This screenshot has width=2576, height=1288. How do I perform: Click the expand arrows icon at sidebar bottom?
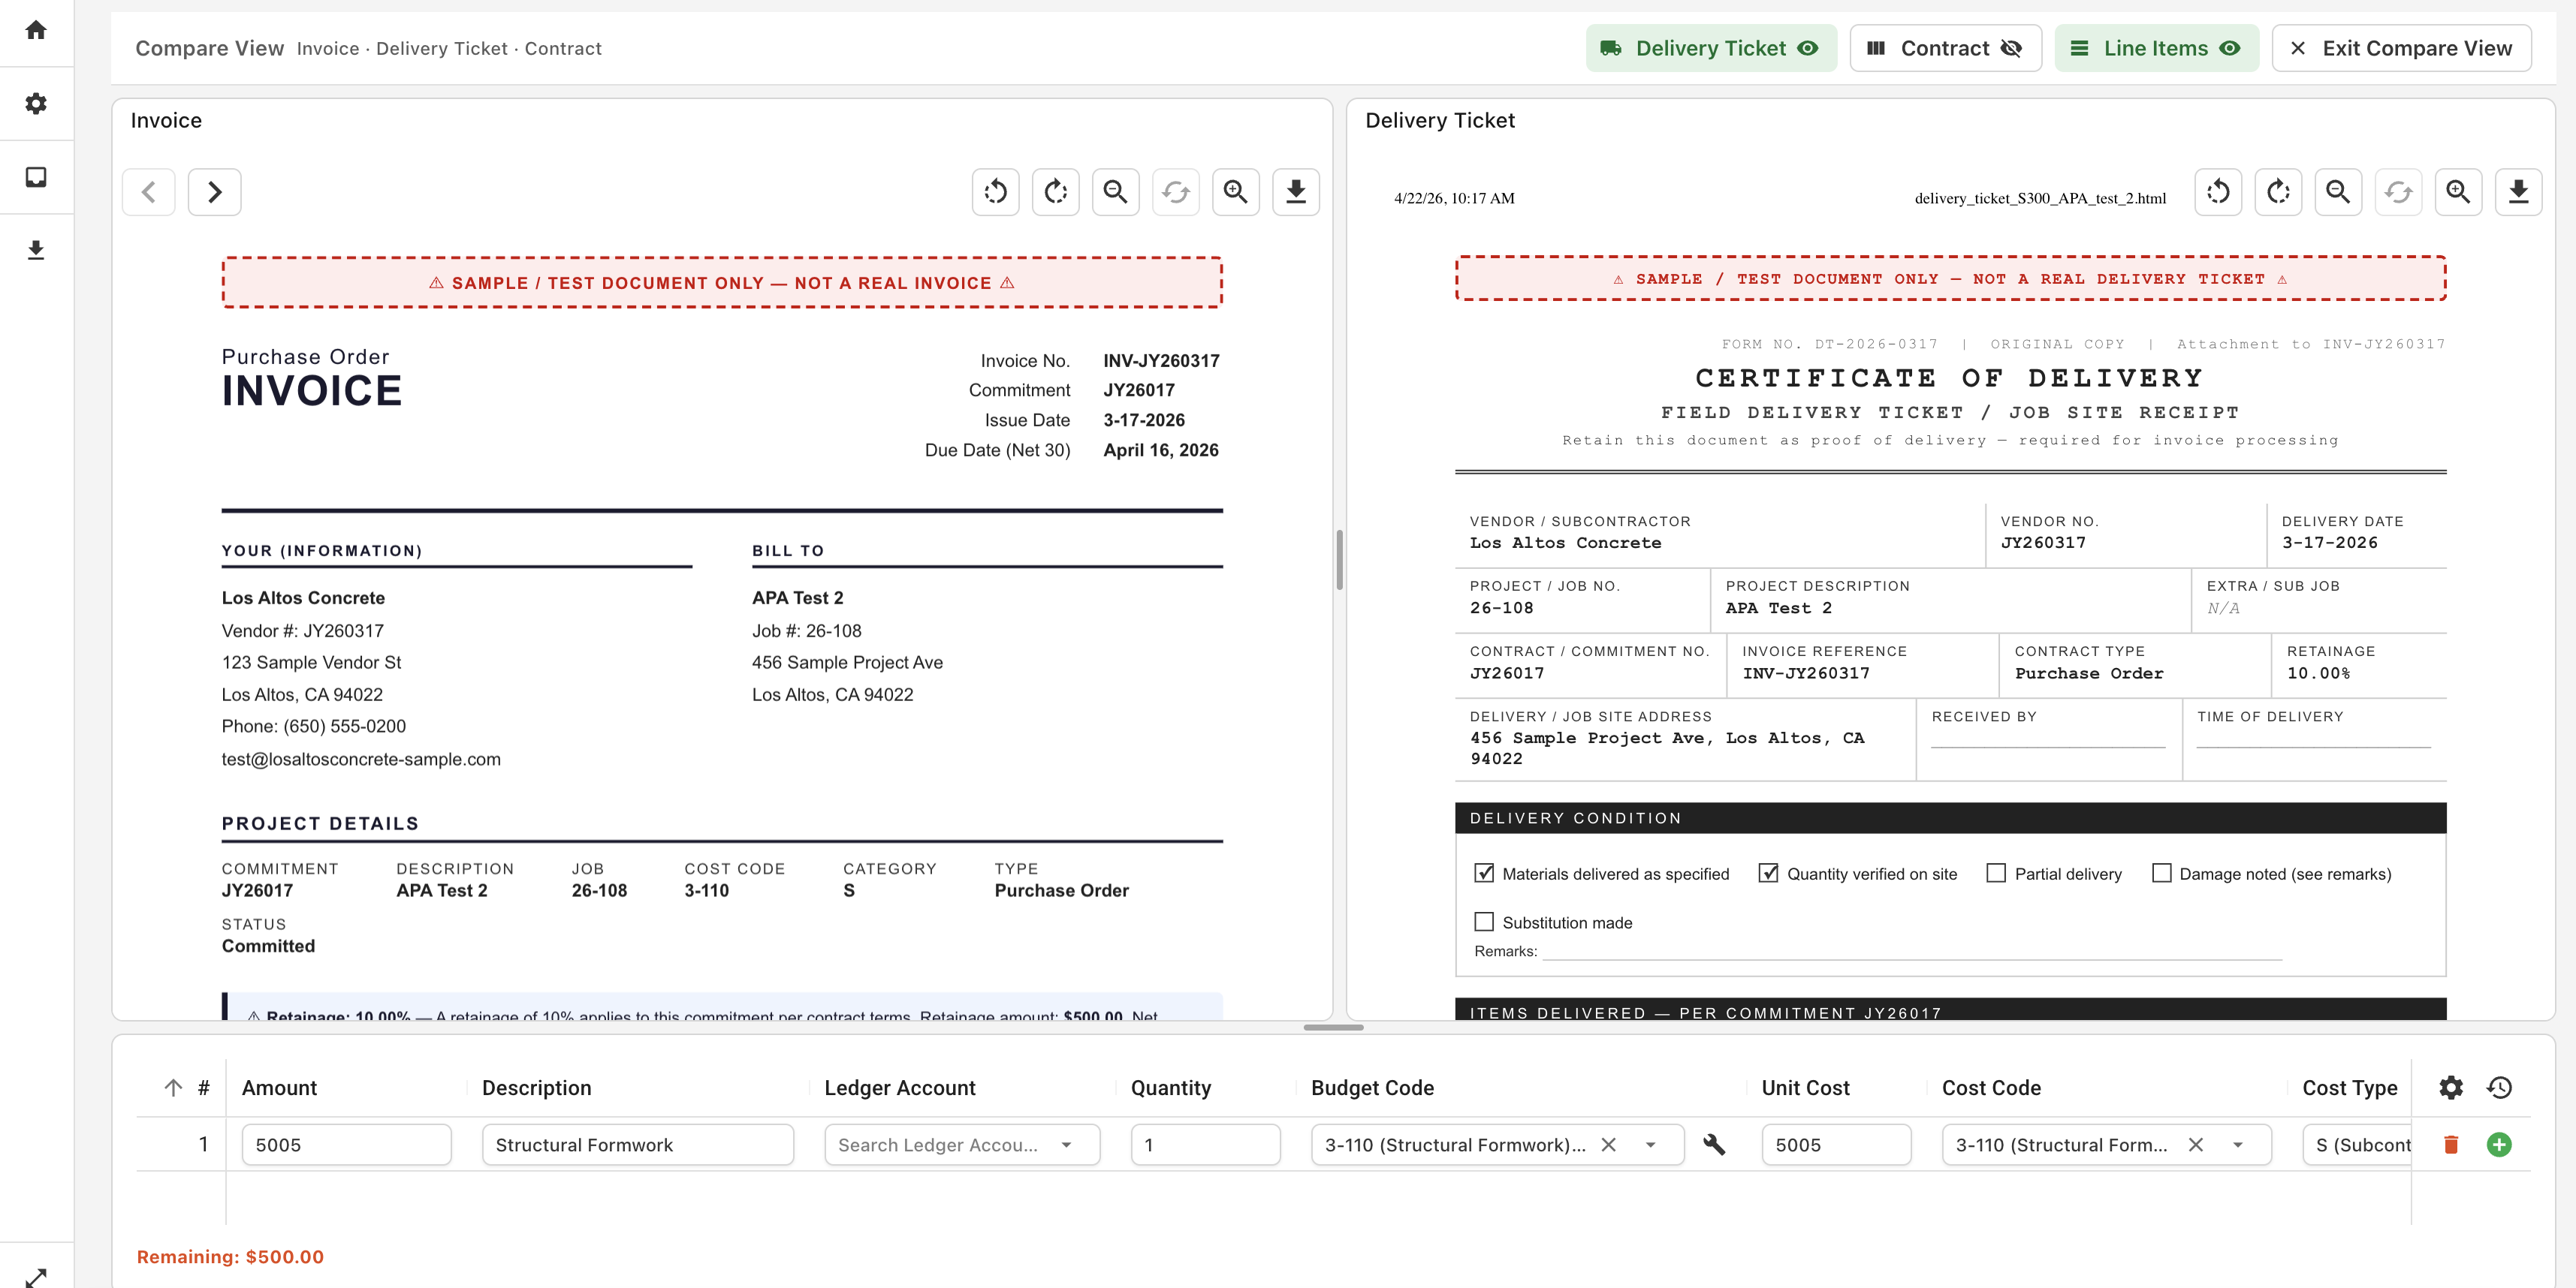[36, 1277]
